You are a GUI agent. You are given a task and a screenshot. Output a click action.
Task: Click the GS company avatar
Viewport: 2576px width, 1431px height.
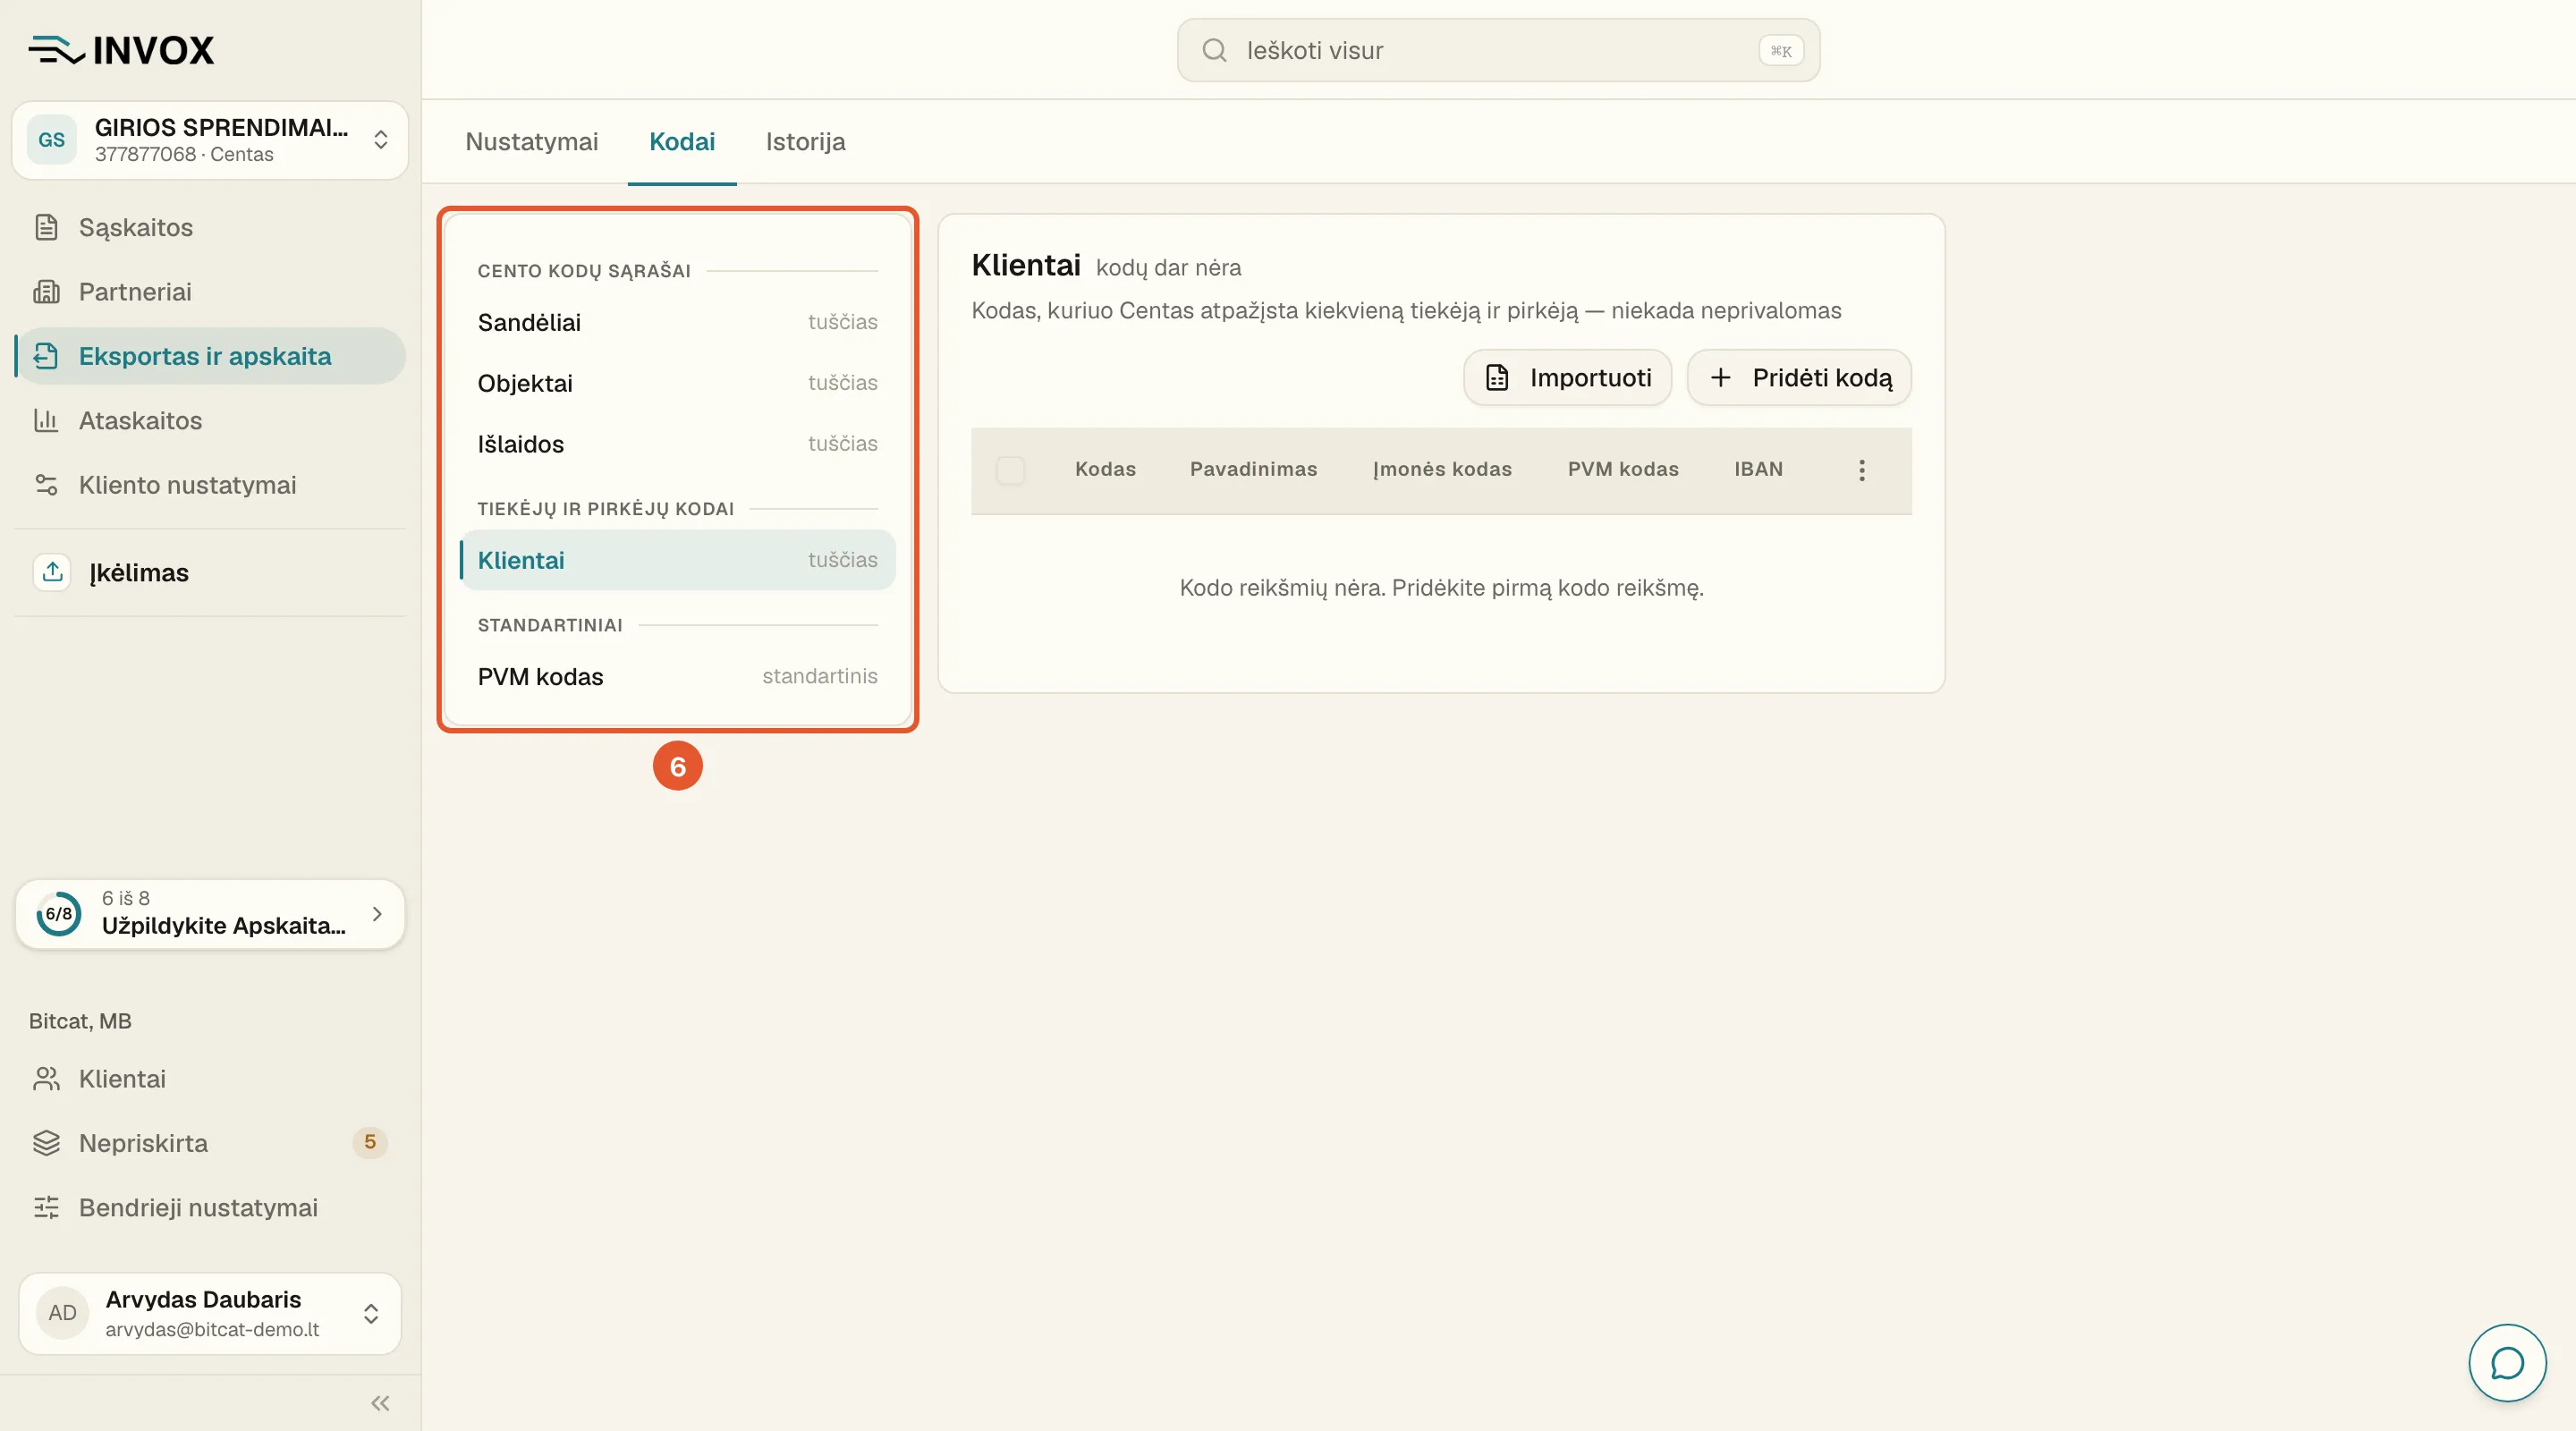[52, 140]
